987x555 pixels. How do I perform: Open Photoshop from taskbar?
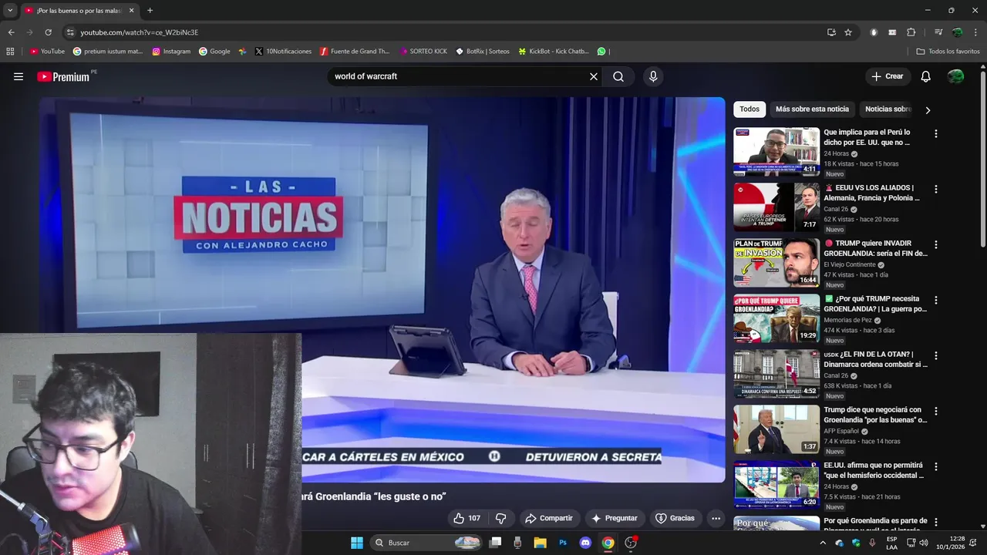(563, 543)
